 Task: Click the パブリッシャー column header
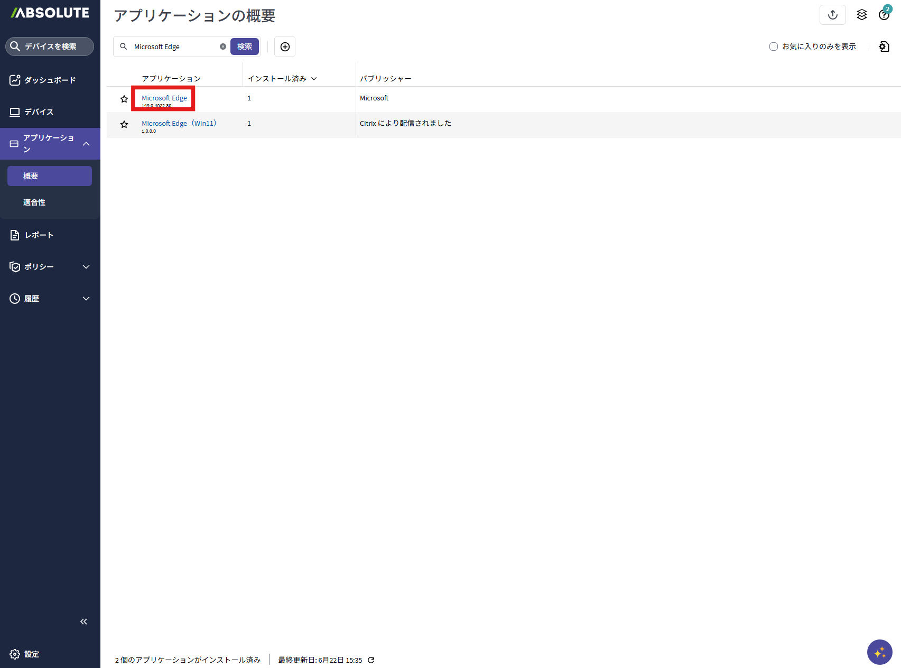[386, 79]
